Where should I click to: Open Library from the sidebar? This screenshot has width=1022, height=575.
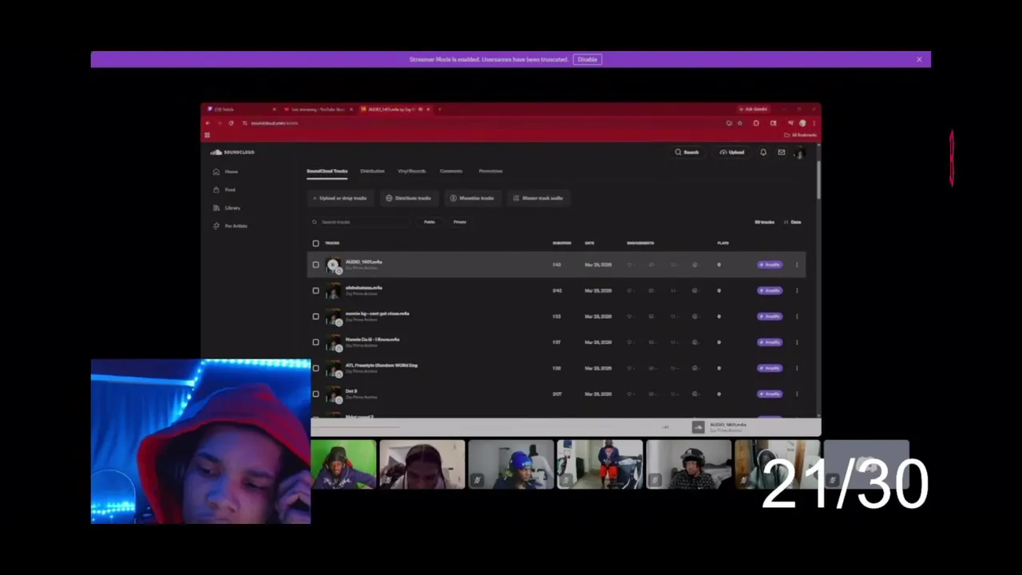coord(227,208)
